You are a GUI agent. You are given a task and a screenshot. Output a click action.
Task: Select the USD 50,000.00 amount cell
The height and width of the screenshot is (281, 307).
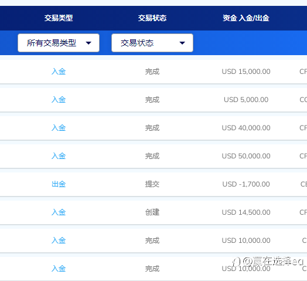pos(246,156)
